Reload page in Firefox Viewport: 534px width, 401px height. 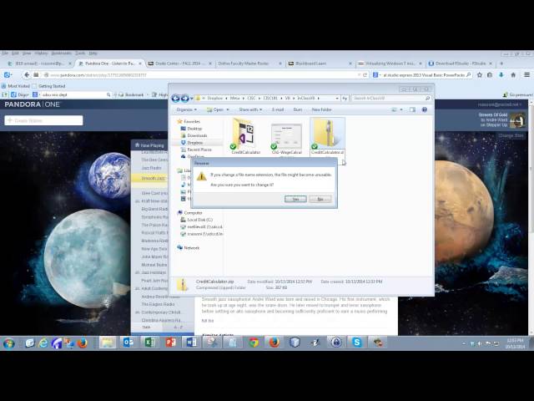coord(365,75)
